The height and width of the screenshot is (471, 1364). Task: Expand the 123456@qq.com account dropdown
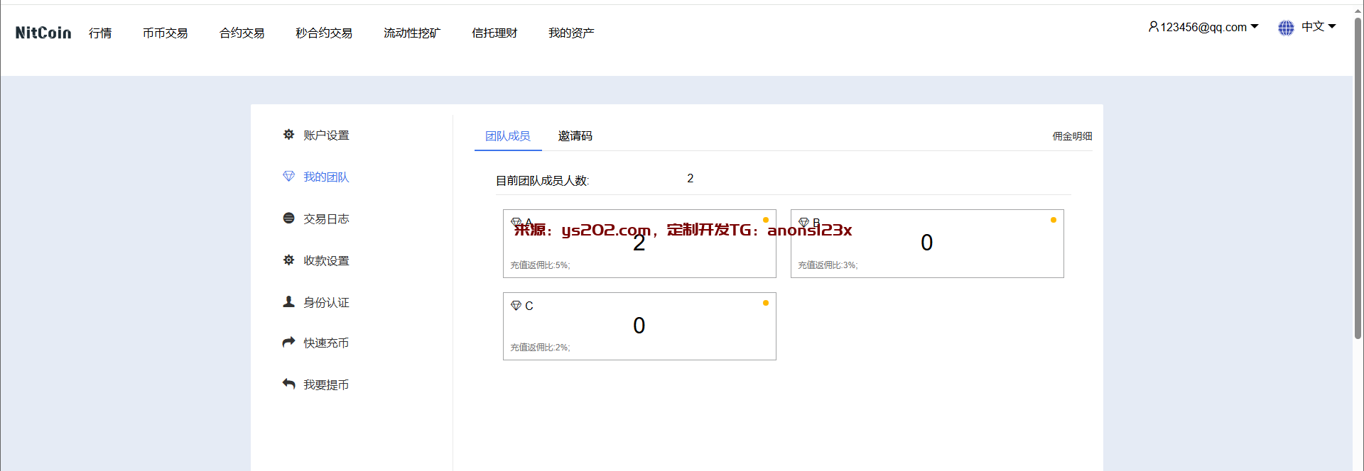[x=1203, y=27]
